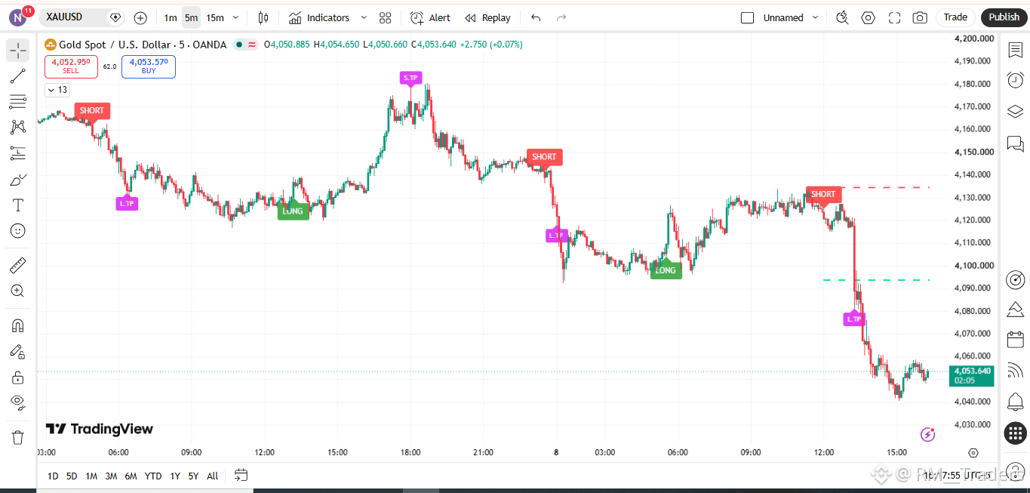
Task: Open the indicator templates grid icon
Action: [x=386, y=17]
